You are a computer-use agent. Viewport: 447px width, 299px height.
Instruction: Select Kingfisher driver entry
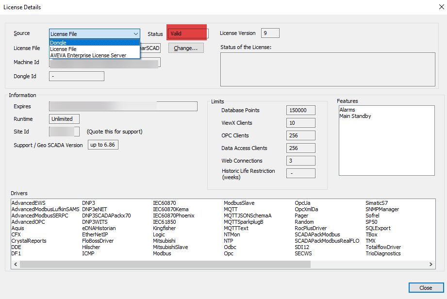[165, 228]
